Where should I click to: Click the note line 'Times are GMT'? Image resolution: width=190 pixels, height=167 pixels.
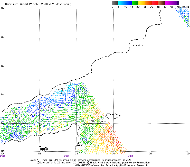pyautogui.click(x=50, y=160)
